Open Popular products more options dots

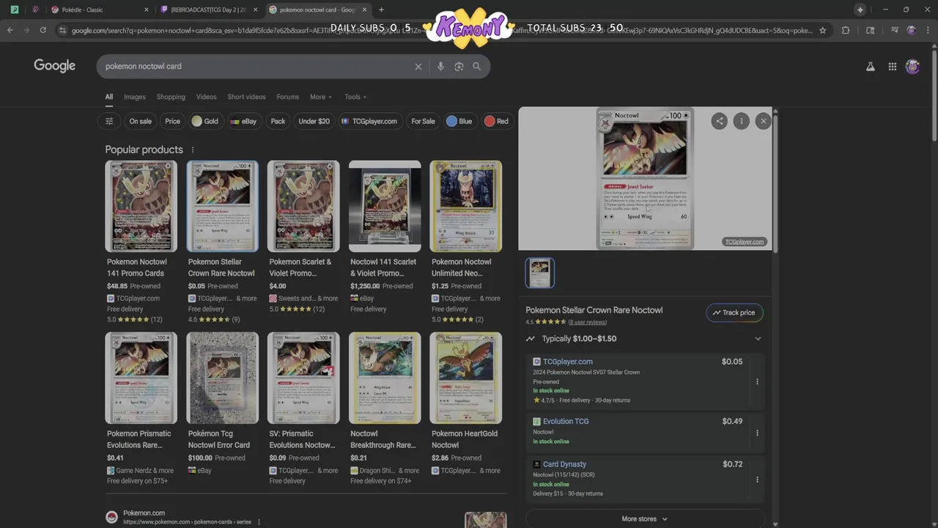tap(193, 150)
